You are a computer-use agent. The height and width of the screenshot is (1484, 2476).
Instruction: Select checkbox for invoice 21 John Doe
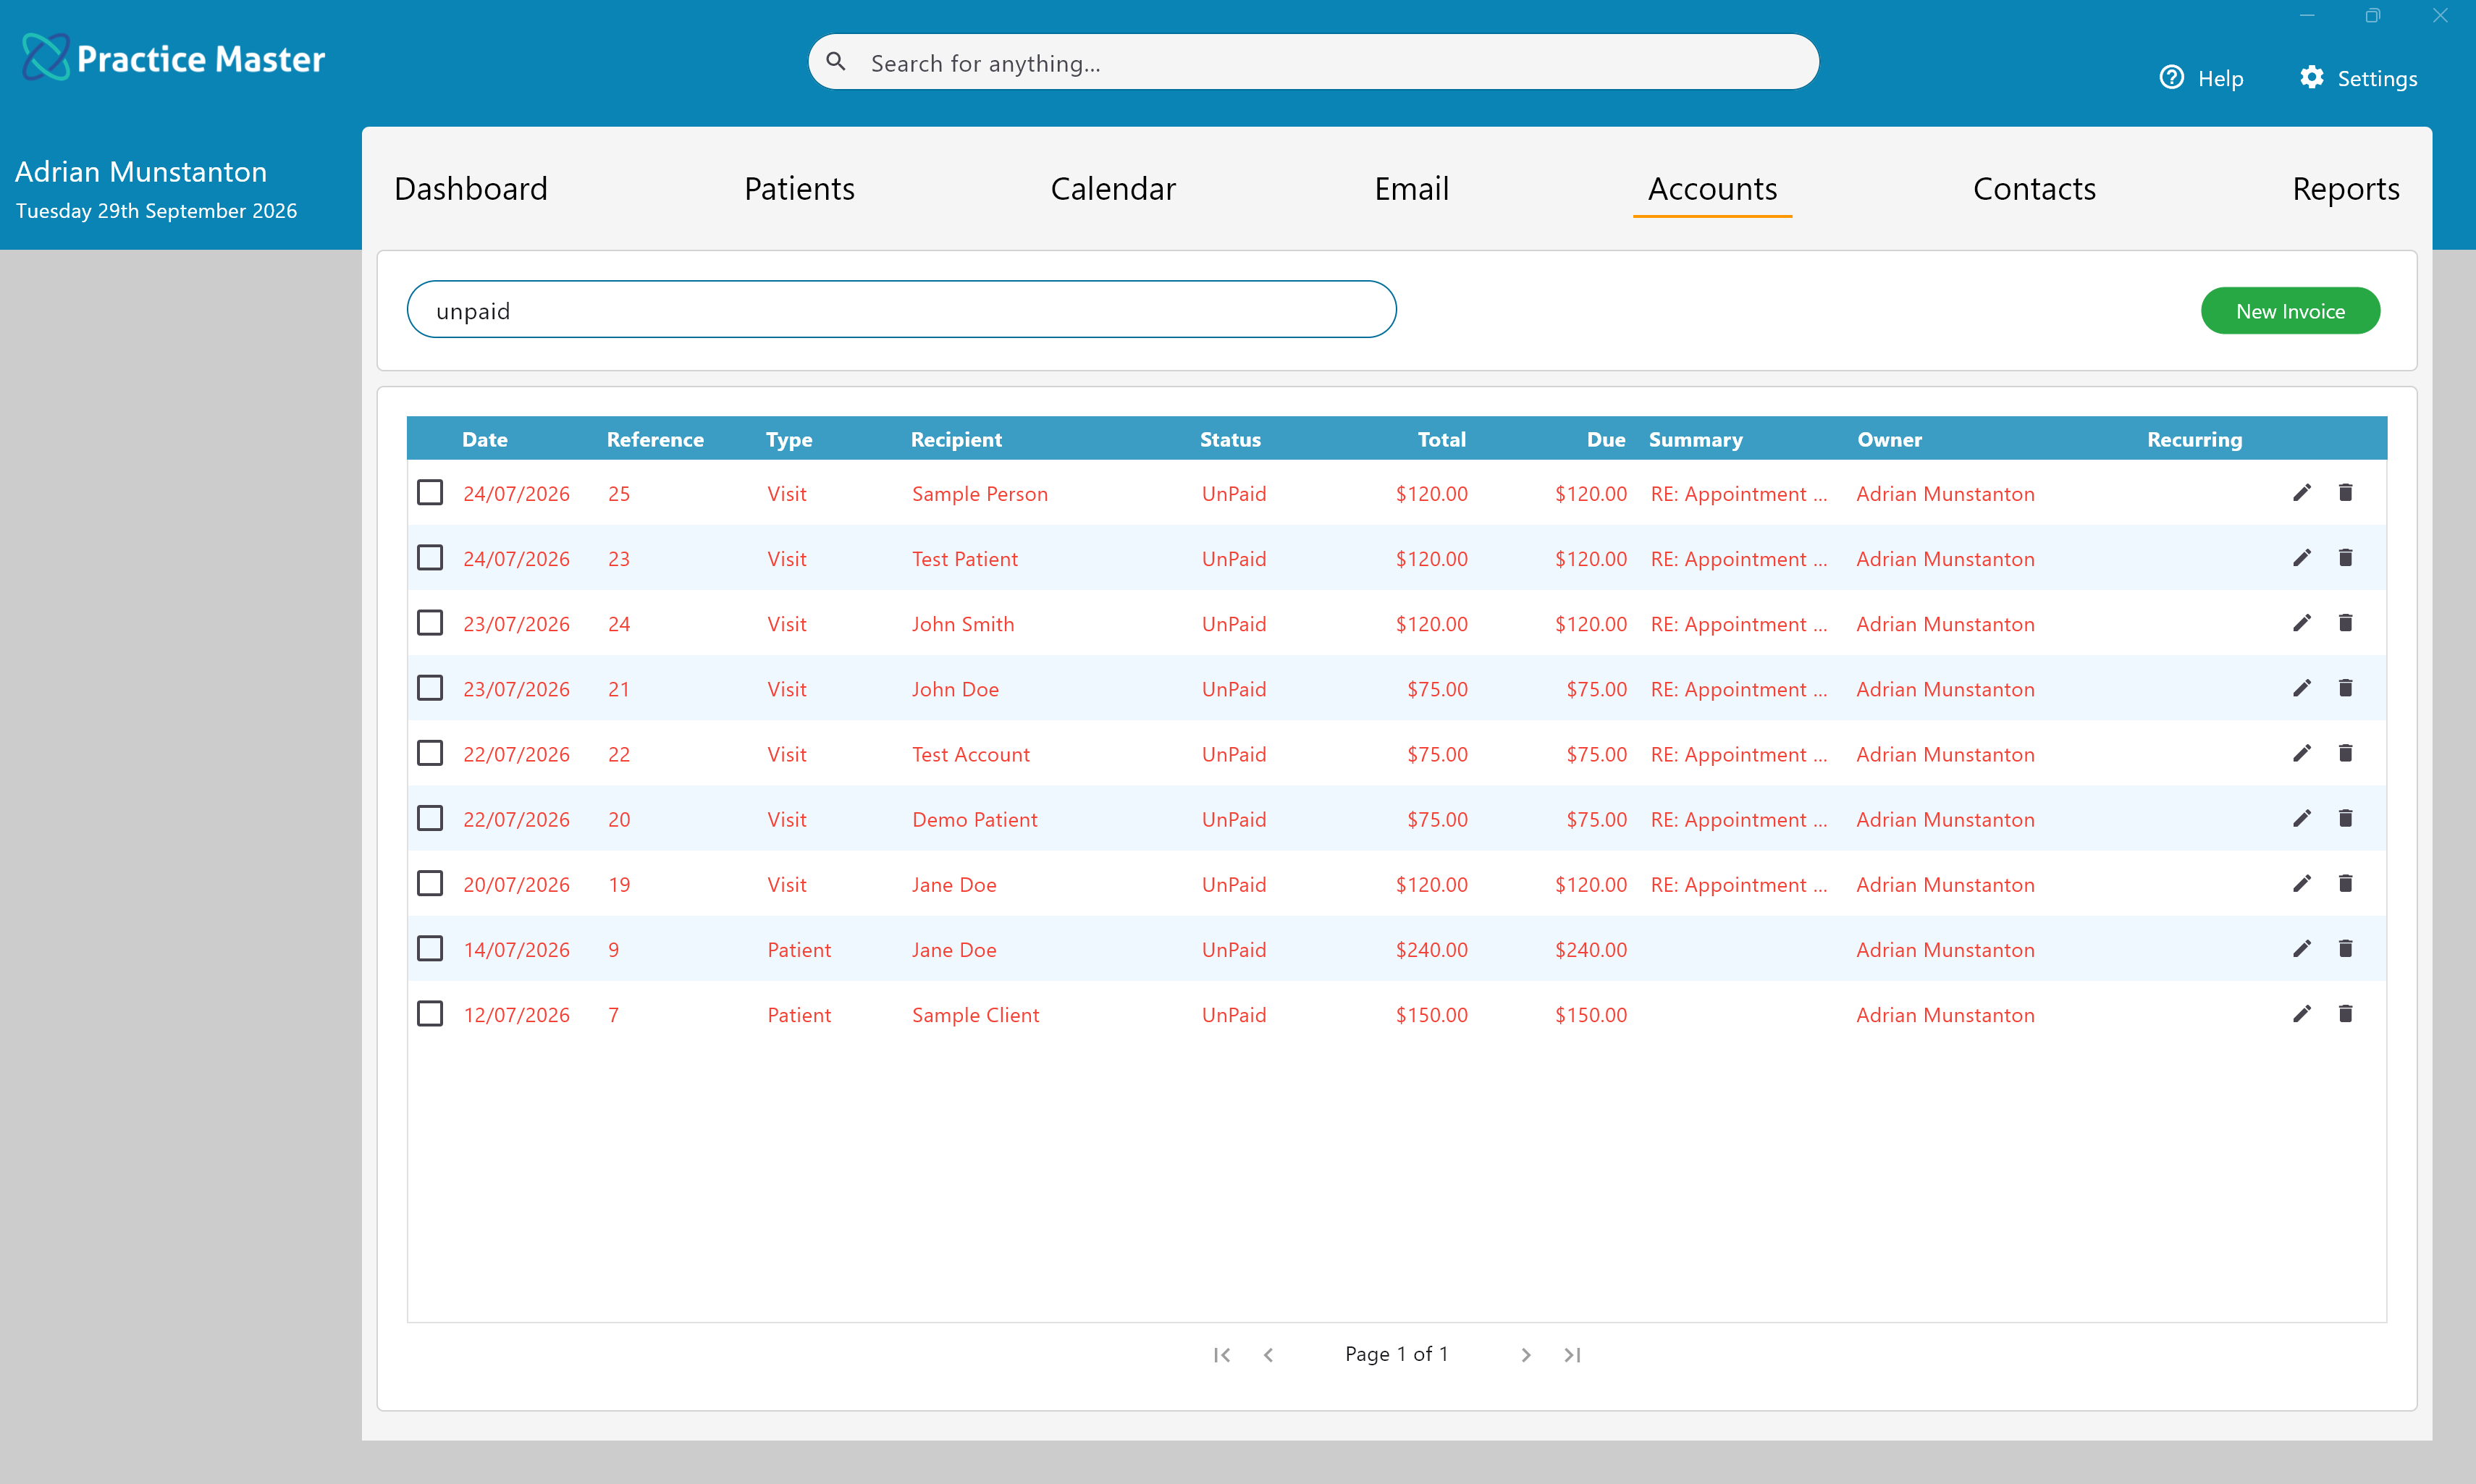click(430, 688)
